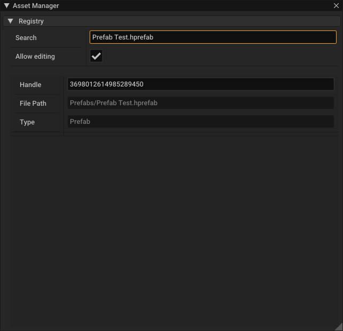This screenshot has width=343, height=331.
Task: Click the bottom-right window resize grip
Action: (x=338, y=326)
